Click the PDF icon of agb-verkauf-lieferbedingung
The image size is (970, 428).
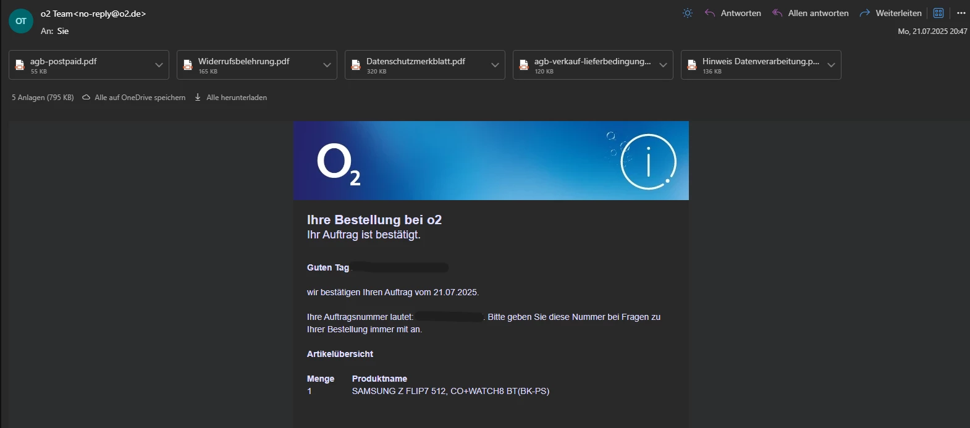coord(524,65)
